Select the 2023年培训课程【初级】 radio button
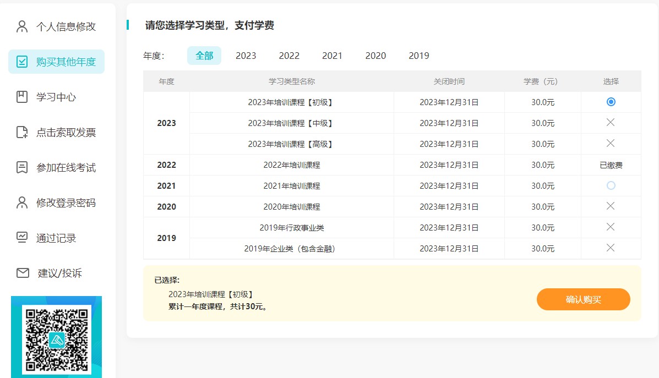The image size is (659, 378). pos(611,102)
